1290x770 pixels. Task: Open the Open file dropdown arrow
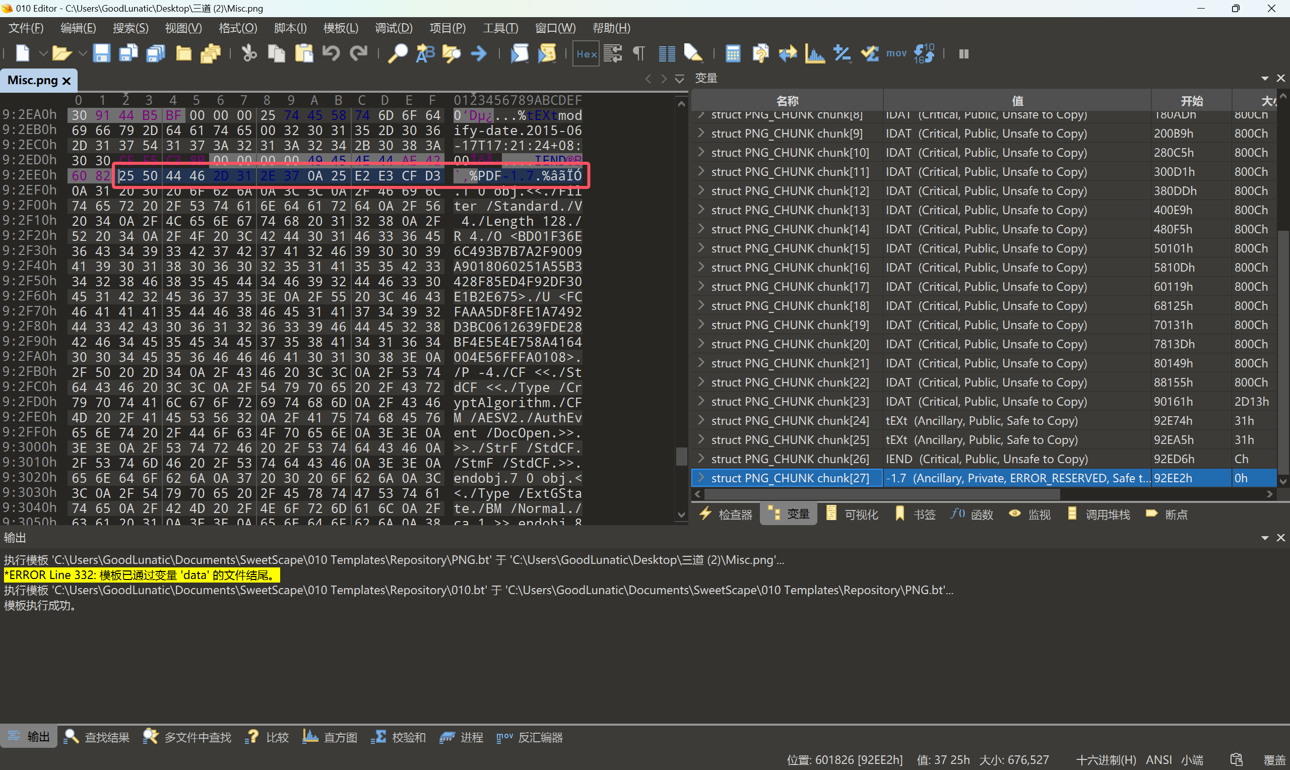pyautogui.click(x=83, y=53)
